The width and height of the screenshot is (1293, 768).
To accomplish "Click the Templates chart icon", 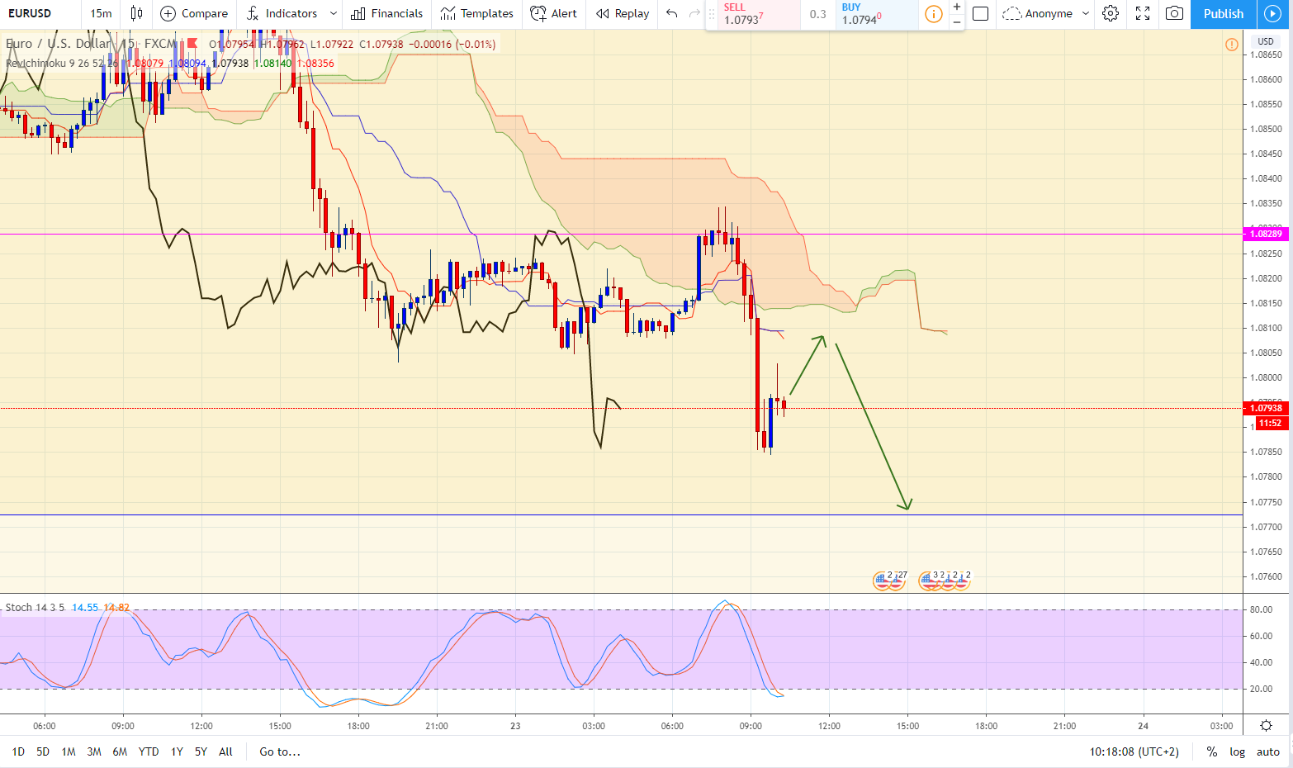I will pyautogui.click(x=448, y=13).
